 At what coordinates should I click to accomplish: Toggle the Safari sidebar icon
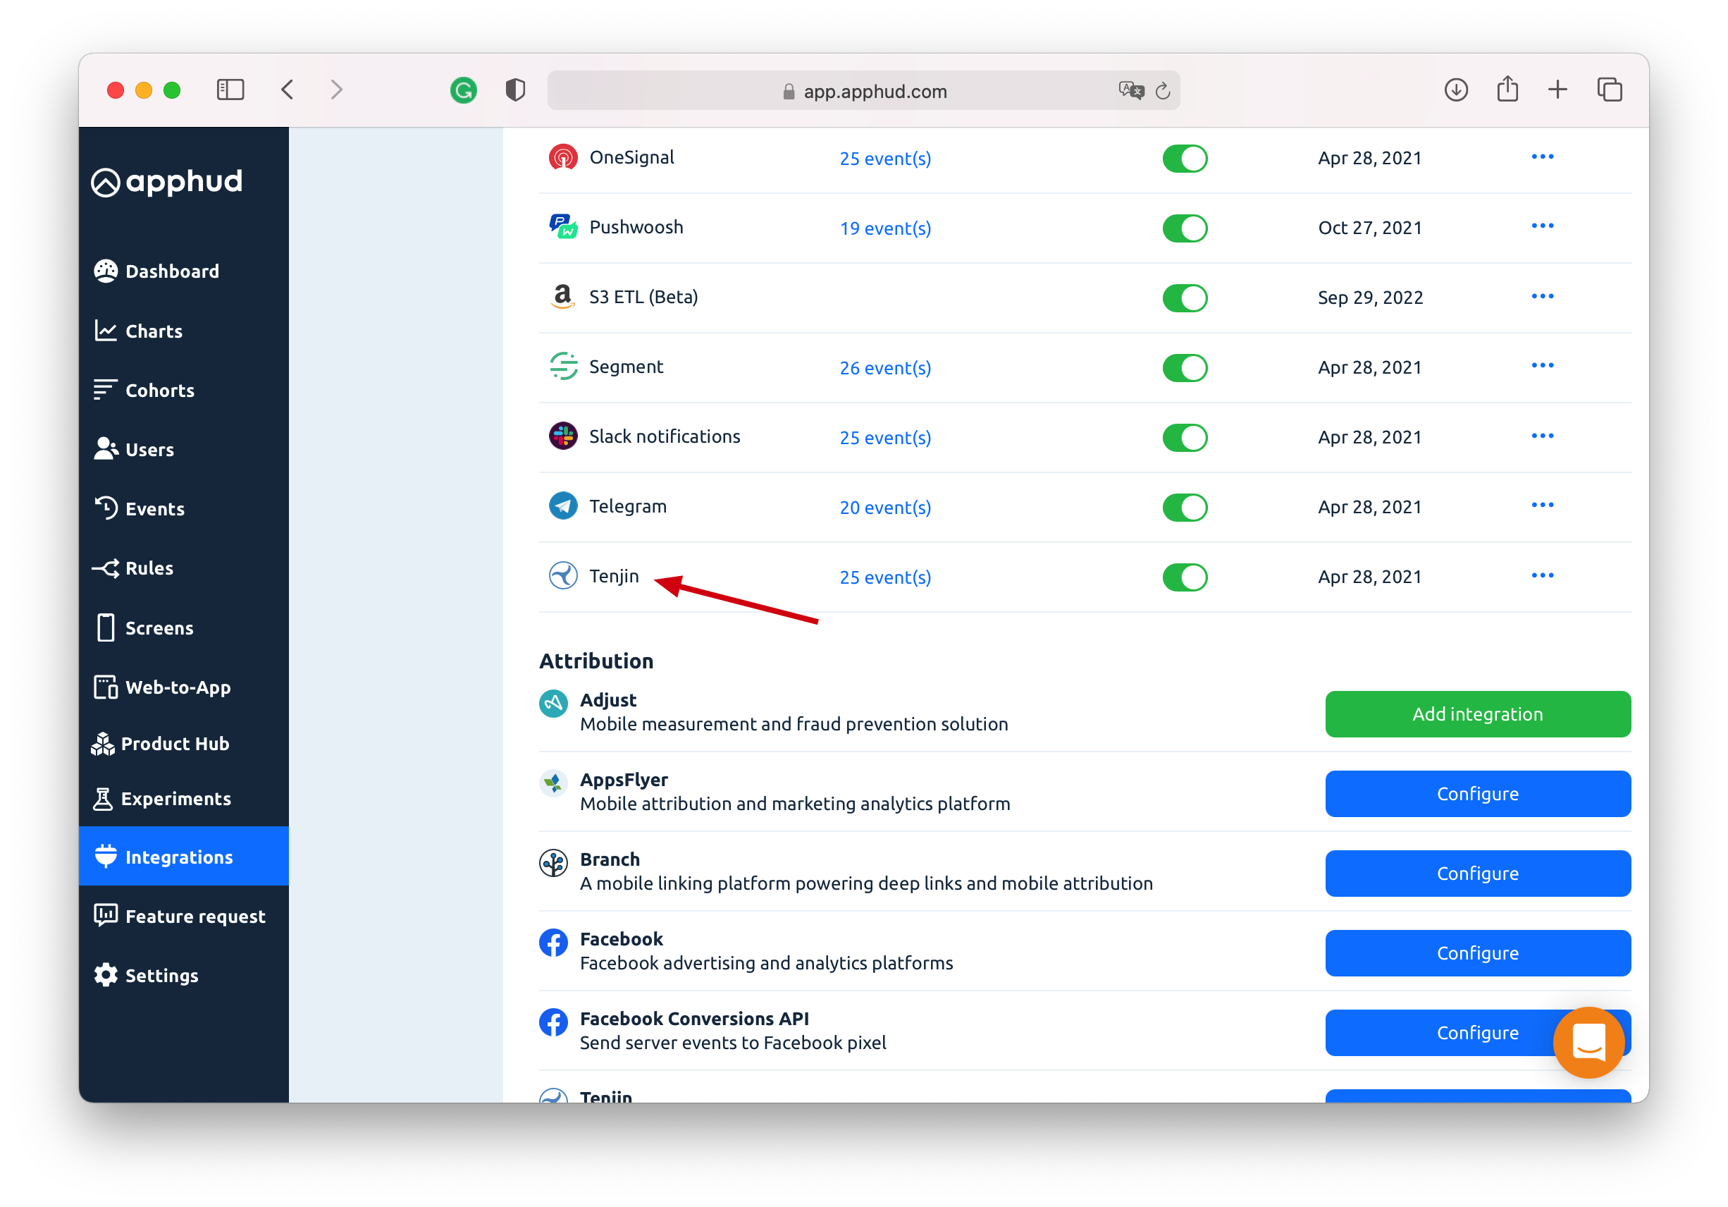click(230, 90)
